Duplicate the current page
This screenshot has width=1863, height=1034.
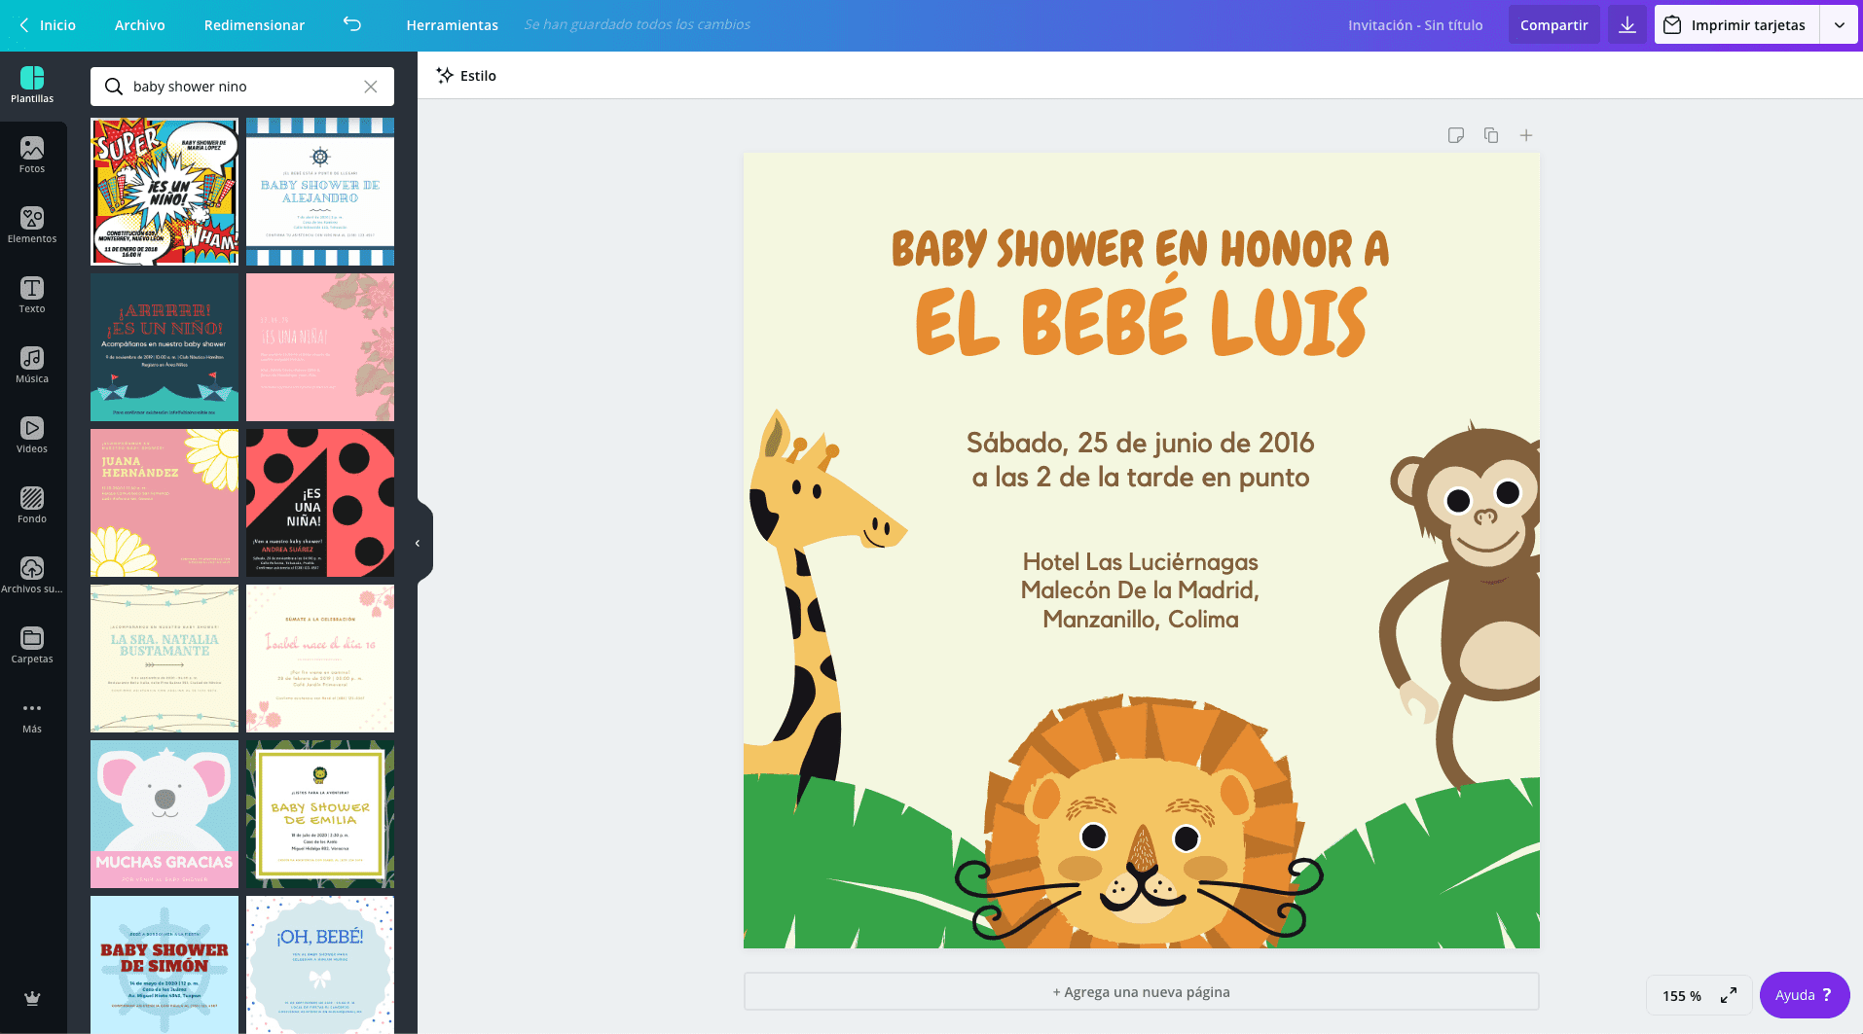tap(1490, 135)
